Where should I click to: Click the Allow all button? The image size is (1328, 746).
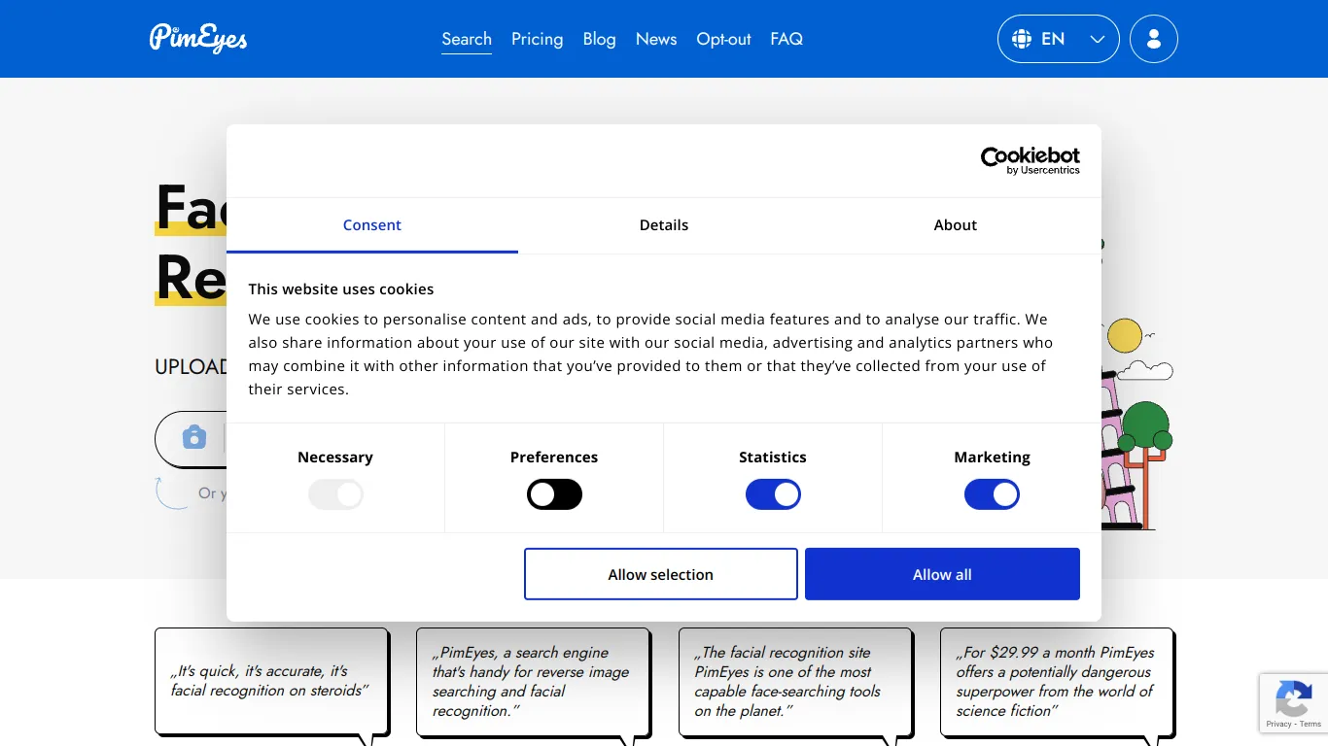(x=942, y=574)
